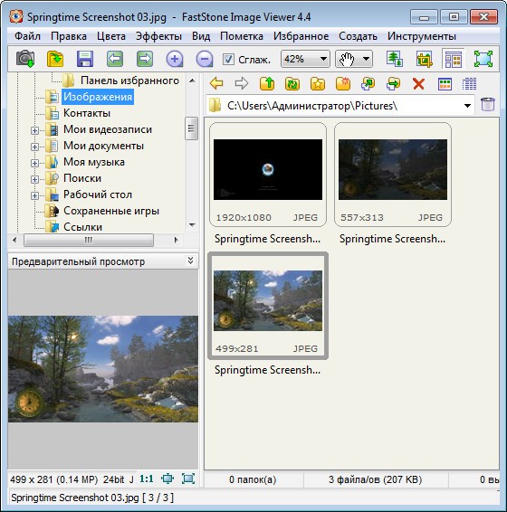Select the Изображения folder in tree
507x512 pixels.
click(x=98, y=97)
